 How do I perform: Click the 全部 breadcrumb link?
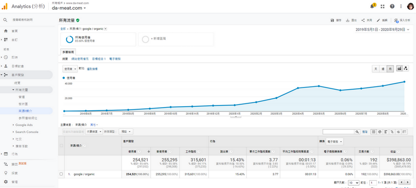63,29
